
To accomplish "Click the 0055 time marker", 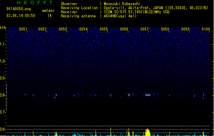I will [x=104, y=29].
